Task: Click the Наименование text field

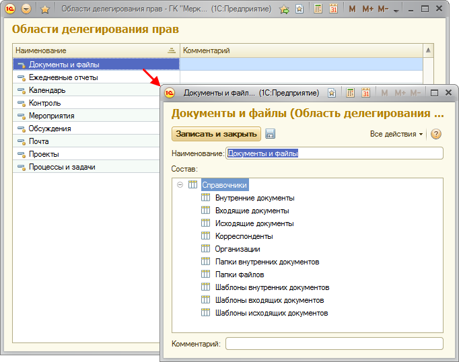Action: point(334,153)
